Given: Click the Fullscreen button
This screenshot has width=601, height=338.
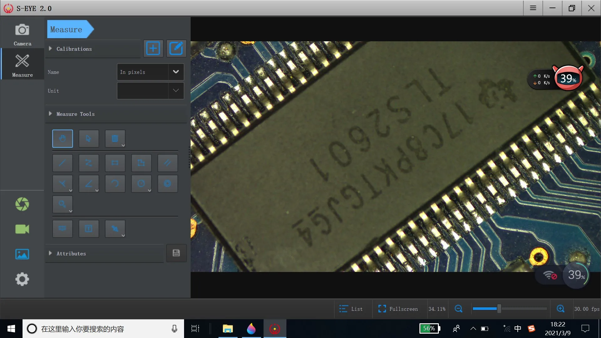Looking at the screenshot, I should tap(398, 309).
